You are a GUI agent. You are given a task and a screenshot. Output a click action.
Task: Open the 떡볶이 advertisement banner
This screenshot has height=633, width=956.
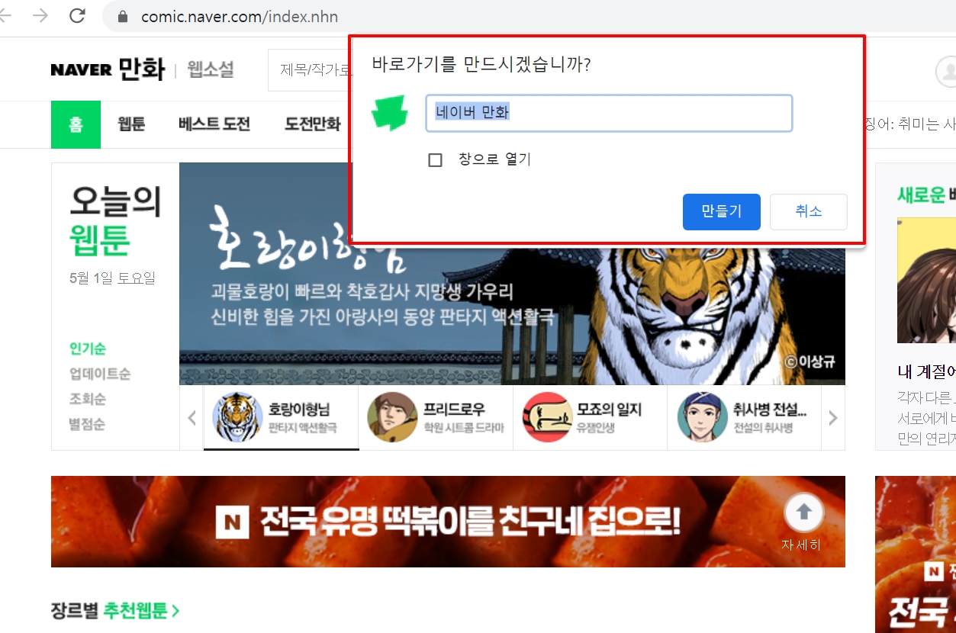[x=448, y=522]
